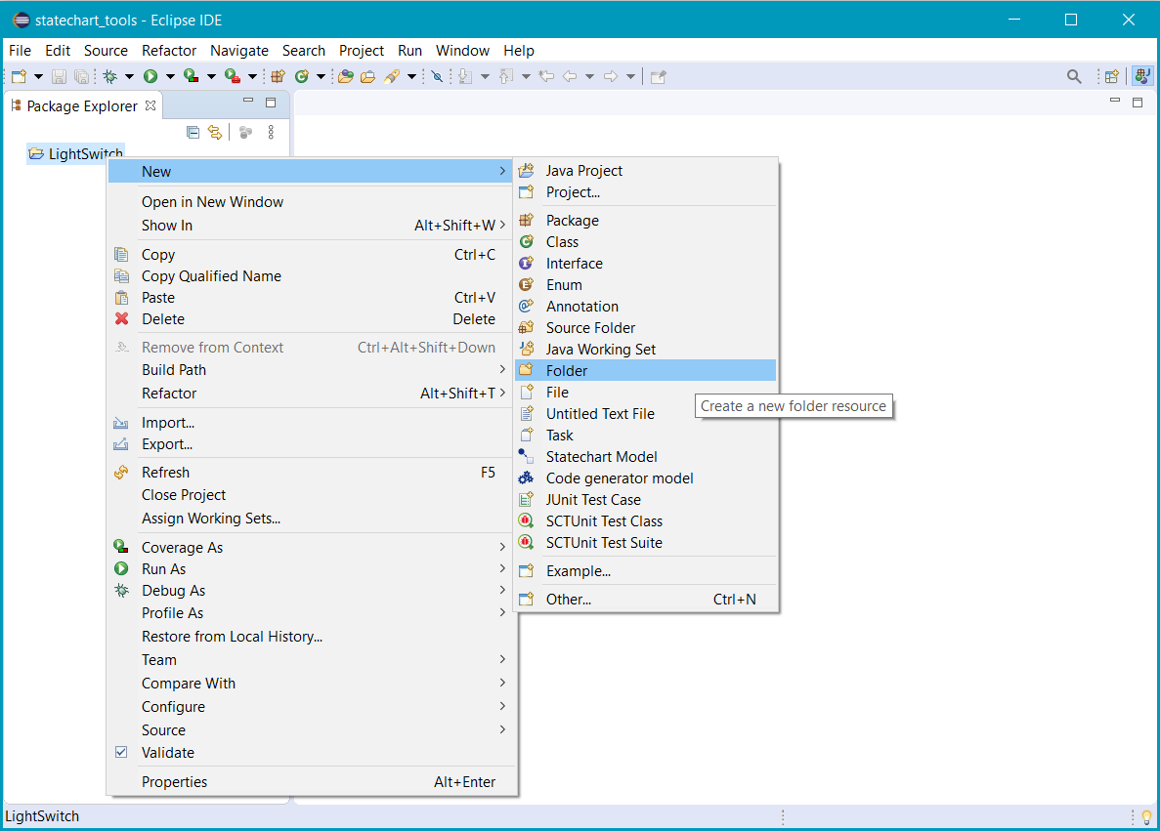Choose Code generator model entry
This screenshot has width=1160, height=831.
point(646,478)
